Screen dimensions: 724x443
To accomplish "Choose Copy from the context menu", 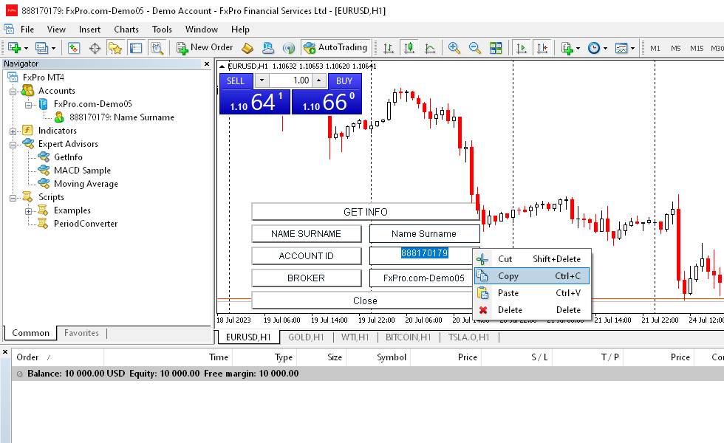I will click(532, 276).
